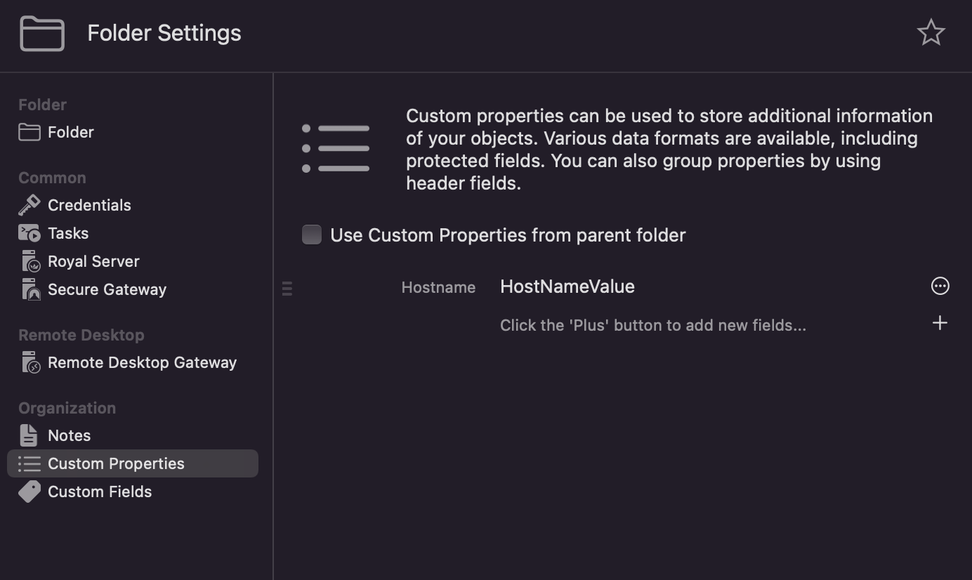The width and height of the screenshot is (972, 580).
Task: Click the large folder icon in header
Action: click(x=42, y=33)
